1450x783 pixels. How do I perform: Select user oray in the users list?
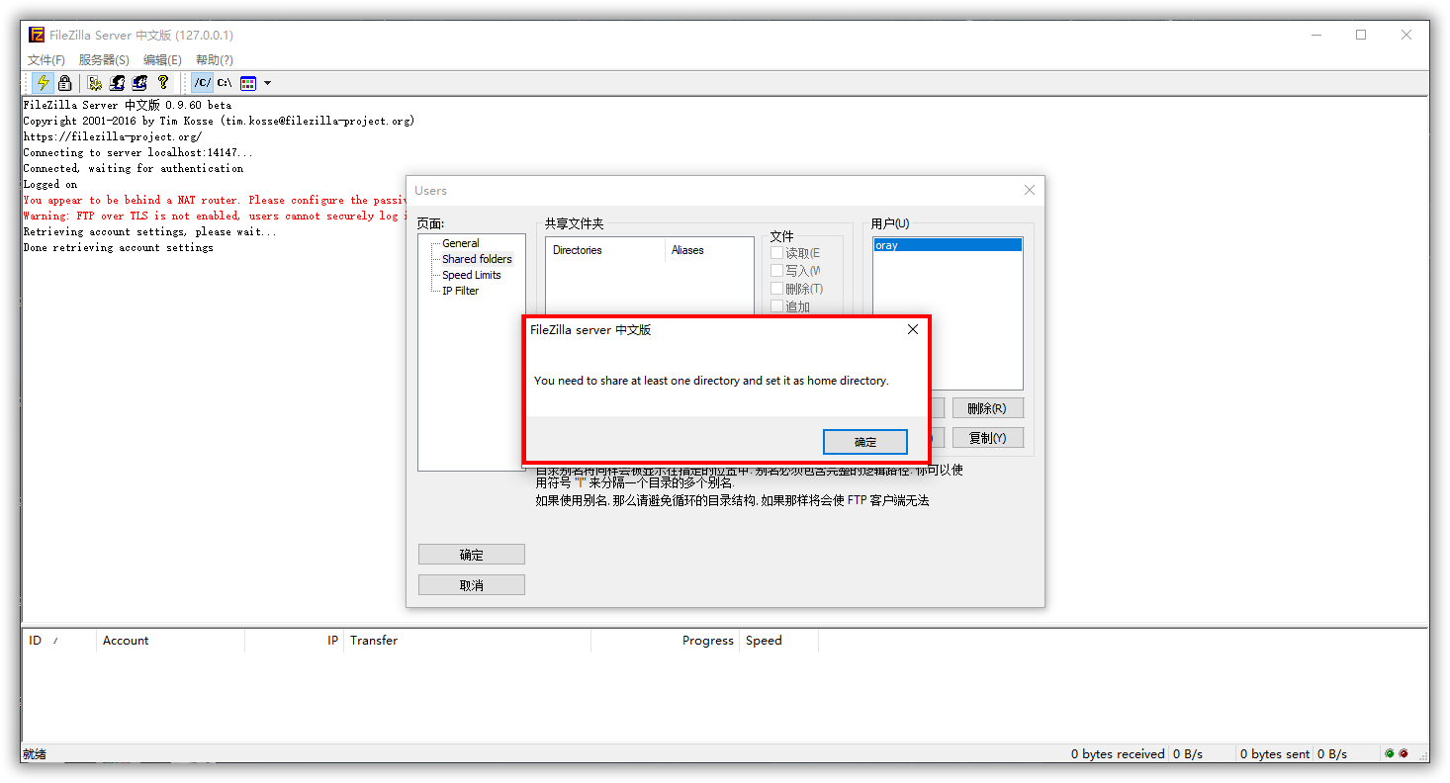948,245
